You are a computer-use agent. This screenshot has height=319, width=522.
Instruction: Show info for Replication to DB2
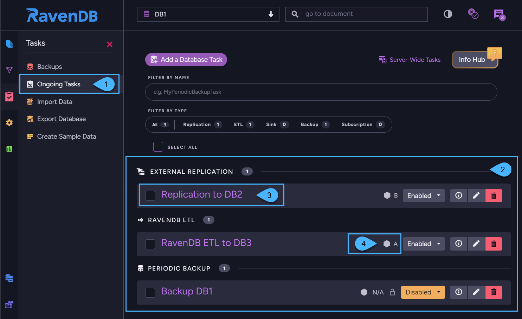point(459,195)
